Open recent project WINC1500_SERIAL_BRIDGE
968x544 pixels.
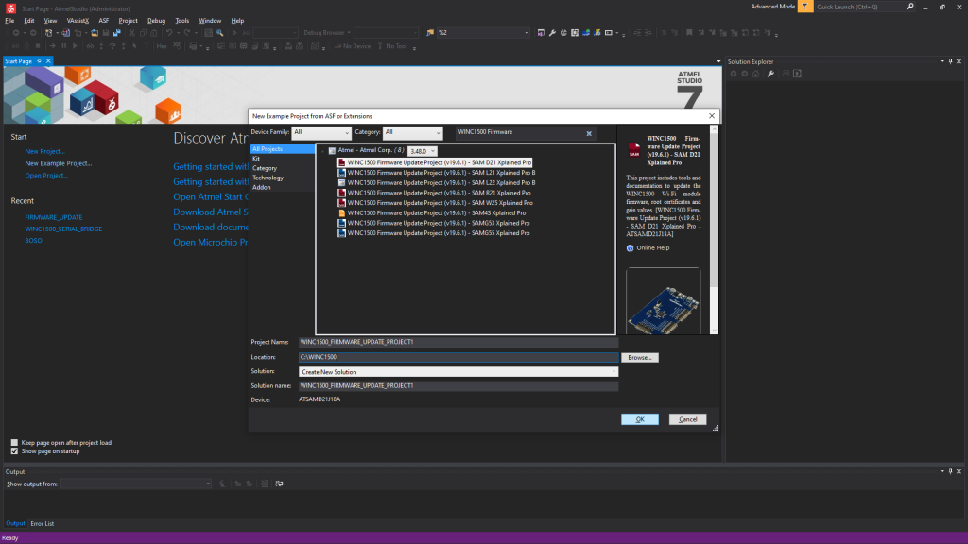pyautogui.click(x=63, y=229)
